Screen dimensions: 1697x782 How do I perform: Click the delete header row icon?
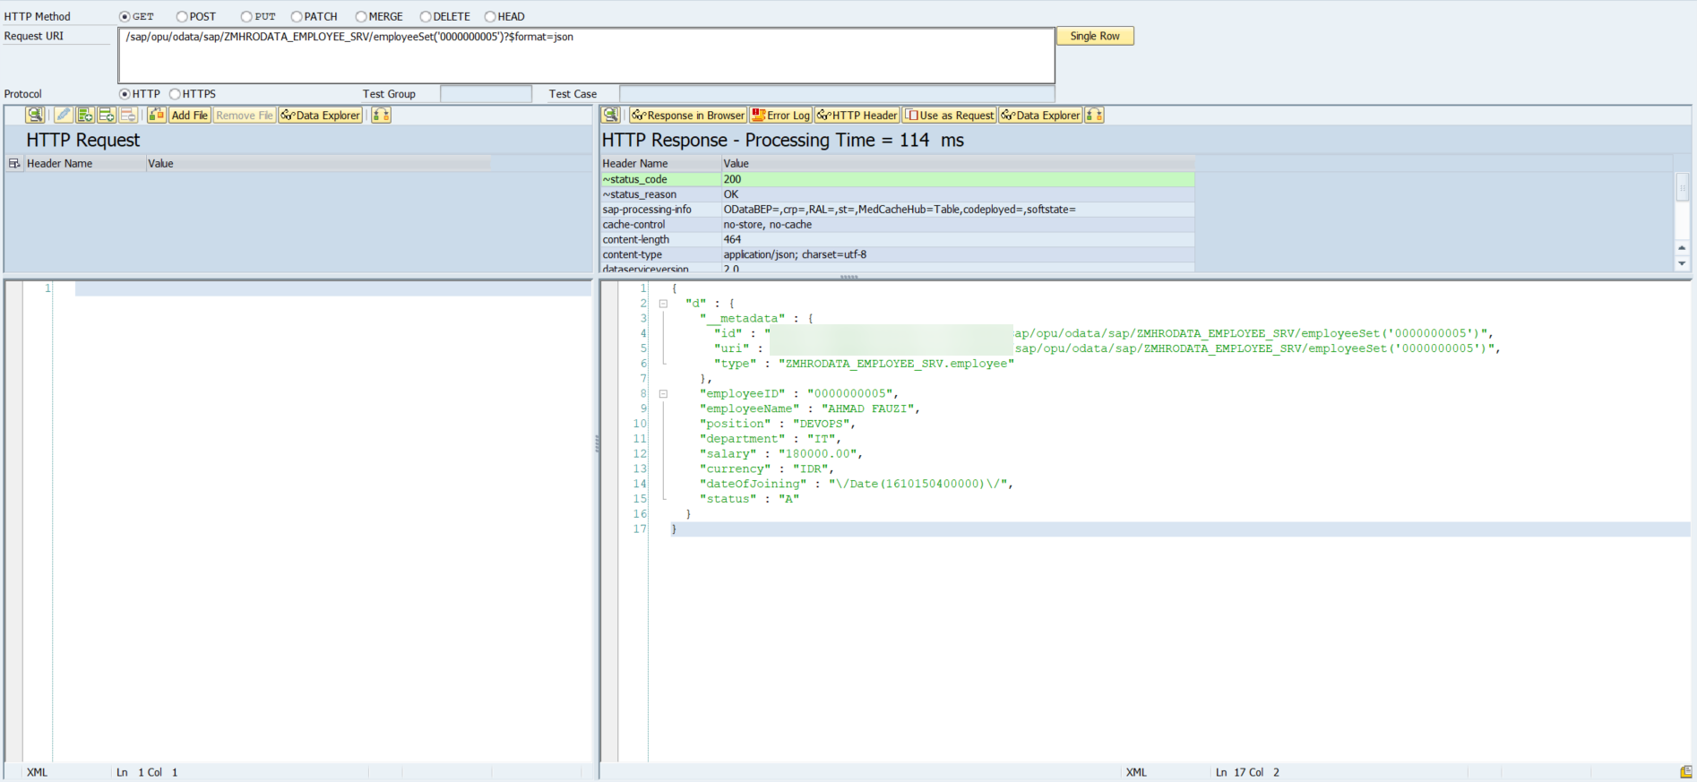(x=128, y=115)
